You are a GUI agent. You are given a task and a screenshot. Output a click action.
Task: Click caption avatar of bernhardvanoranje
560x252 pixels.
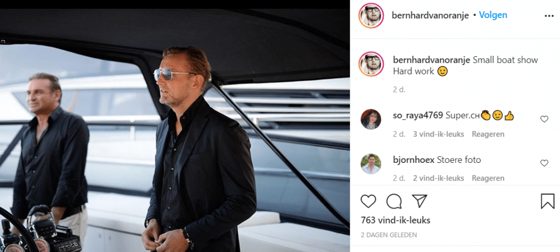point(370,65)
